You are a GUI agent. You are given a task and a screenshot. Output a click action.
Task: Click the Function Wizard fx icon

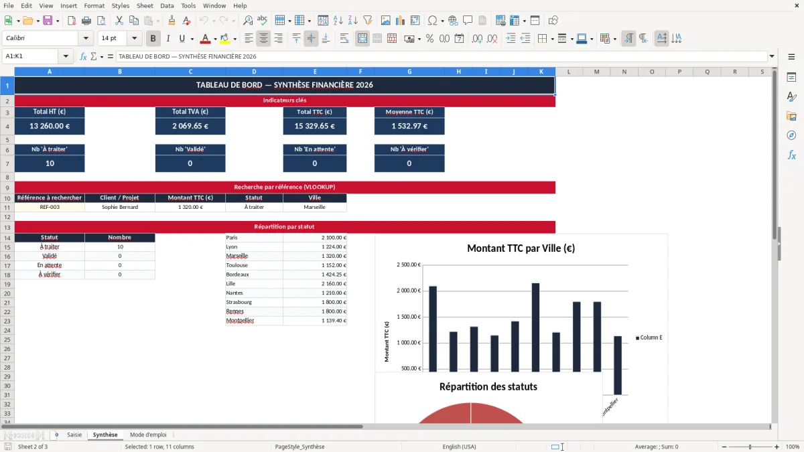tap(83, 56)
